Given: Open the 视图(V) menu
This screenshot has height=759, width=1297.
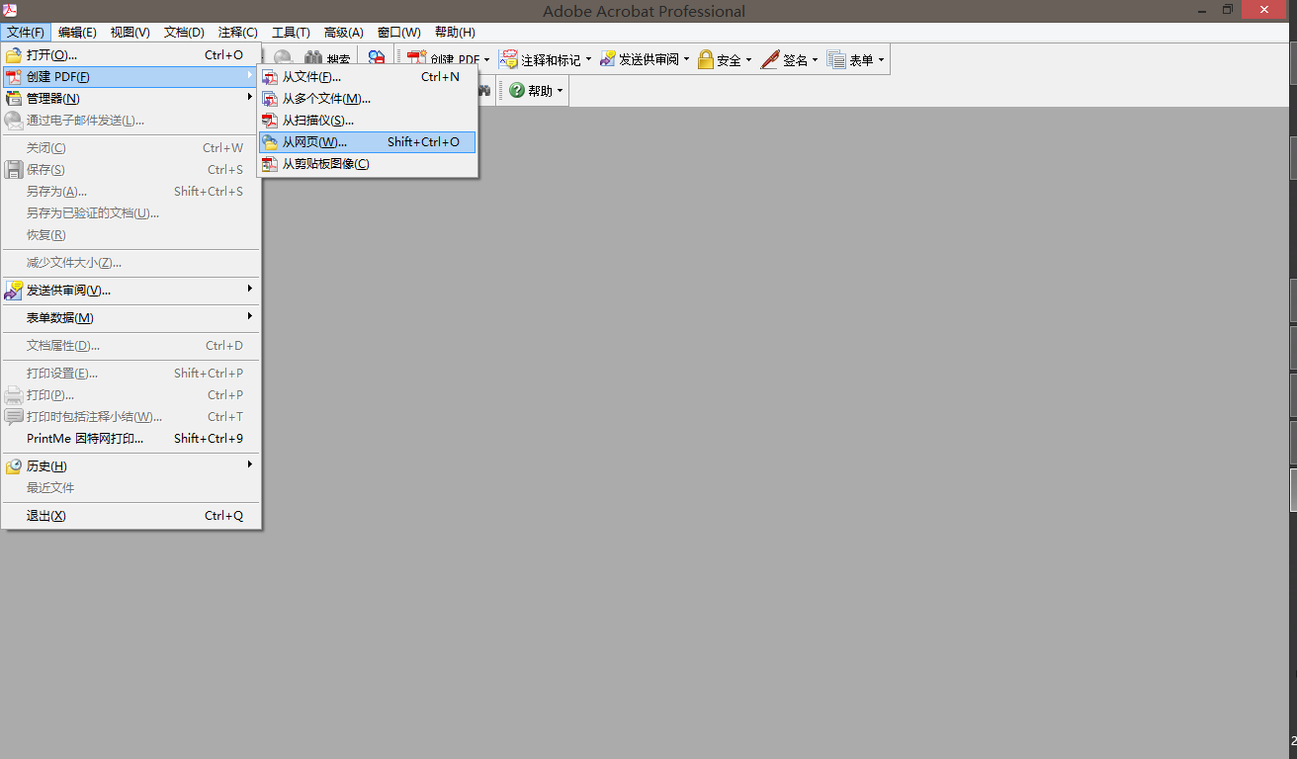Looking at the screenshot, I should (x=130, y=33).
